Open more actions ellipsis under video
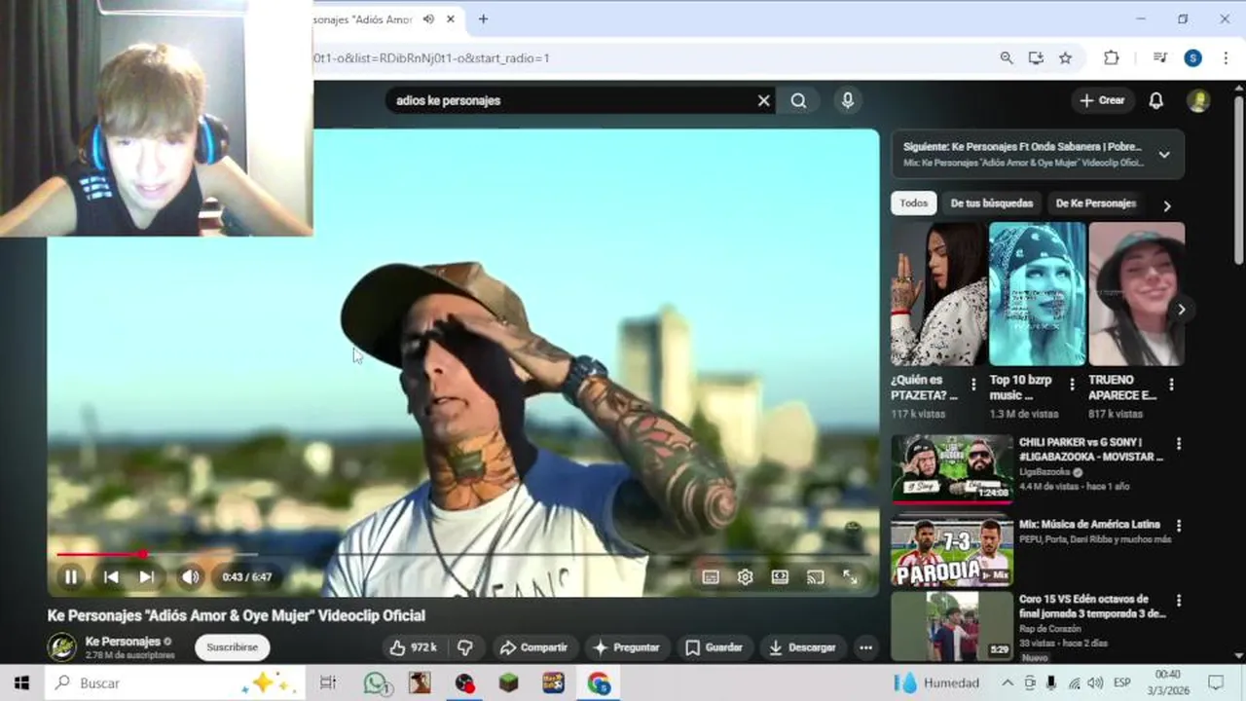The height and width of the screenshot is (701, 1246). (865, 647)
